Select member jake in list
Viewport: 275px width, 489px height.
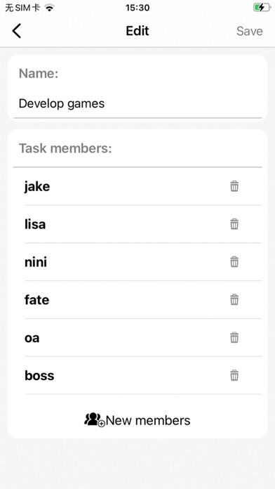click(x=143, y=186)
